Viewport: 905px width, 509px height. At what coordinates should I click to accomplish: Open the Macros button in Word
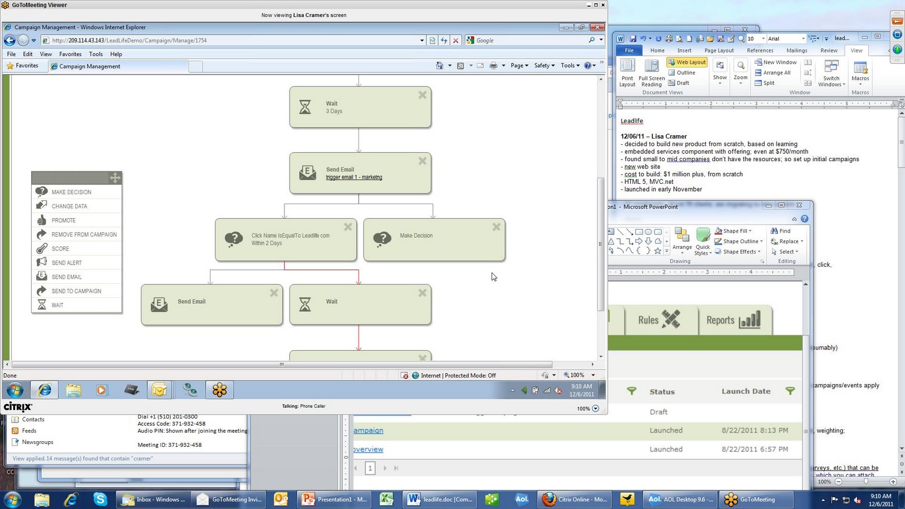[x=860, y=72]
